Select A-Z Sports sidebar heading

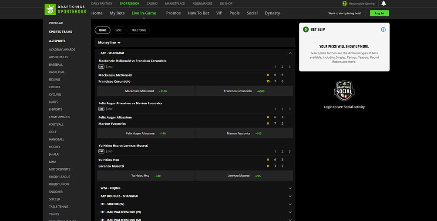[x=57, y=41]
